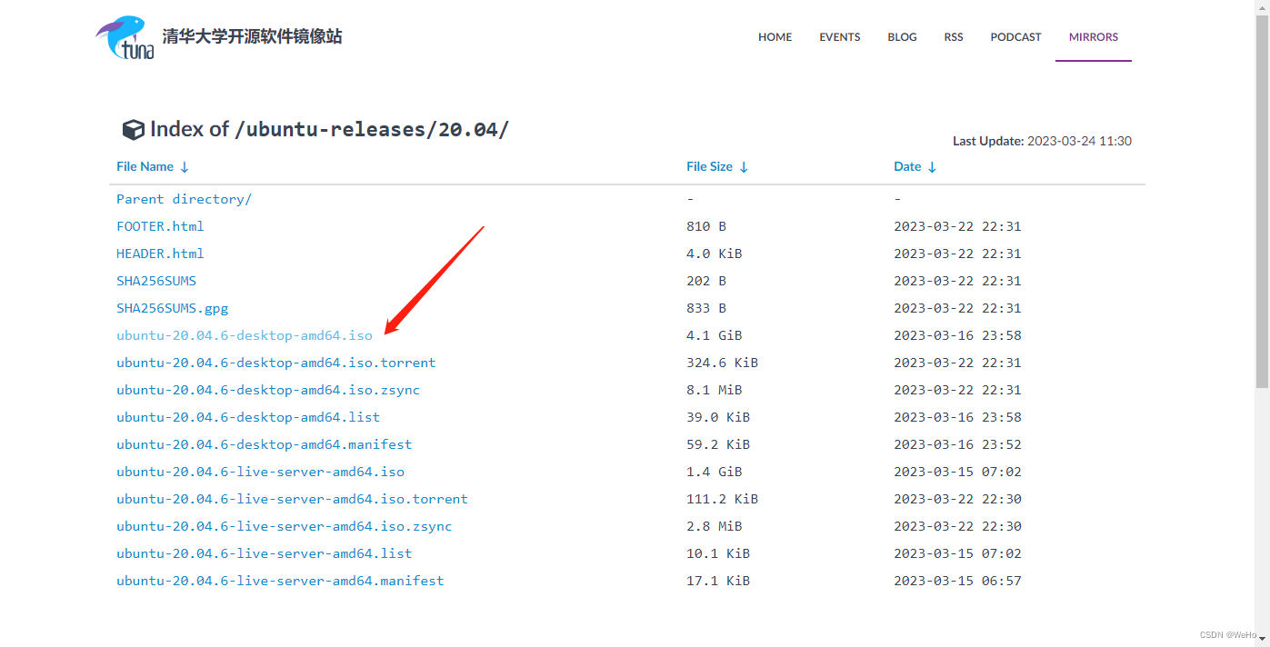Click the 4.1 GiB file size

[715, 335]
